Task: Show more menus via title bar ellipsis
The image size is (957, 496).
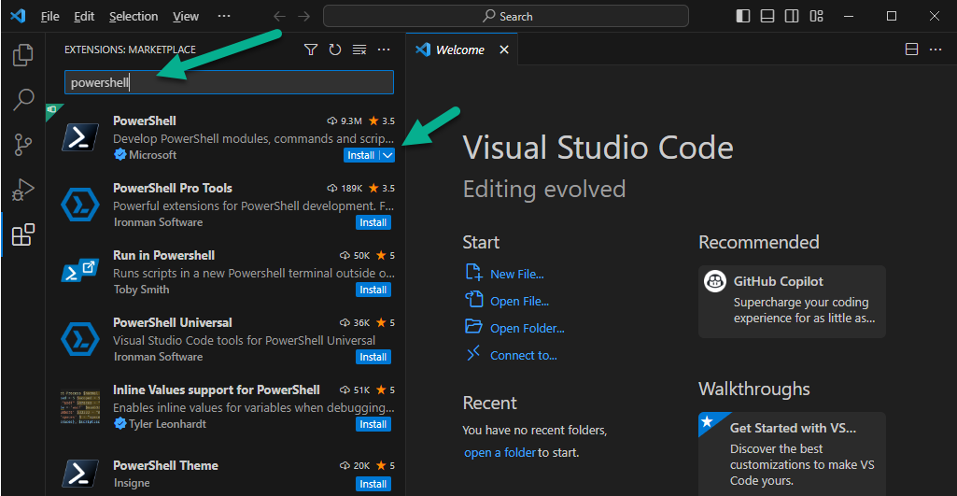Action: (224, 17)
